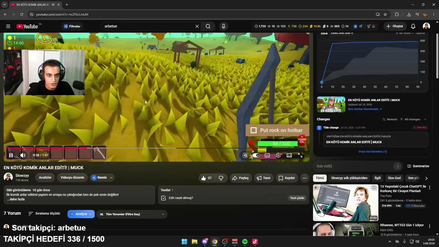Screen dimensions: 439x247
Task: Open the Slowzyy channel avatar
Action: (8, 177)
